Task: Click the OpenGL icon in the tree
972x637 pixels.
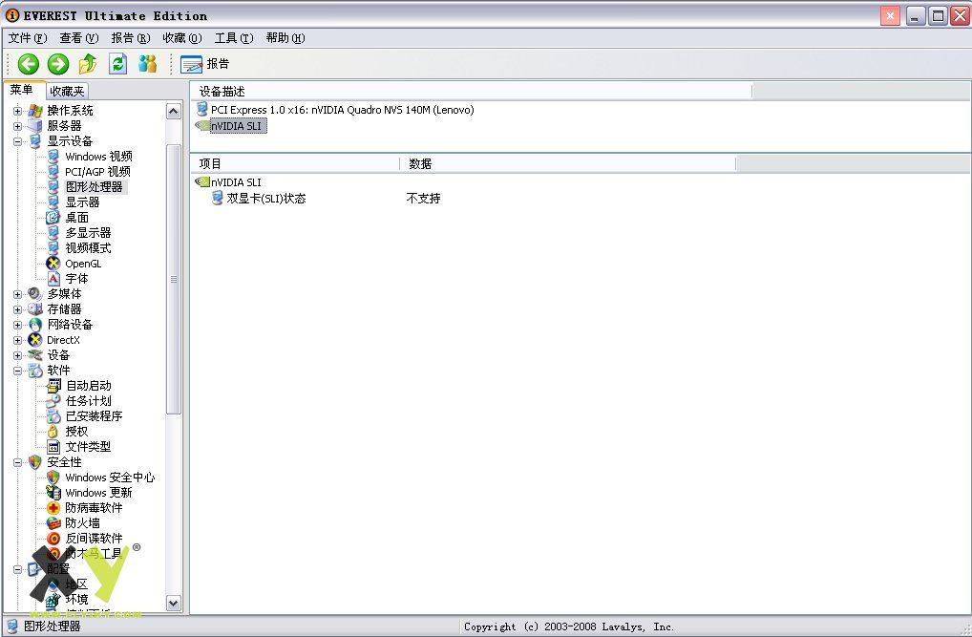Action: pyautogui.click(x=53, y=263)
